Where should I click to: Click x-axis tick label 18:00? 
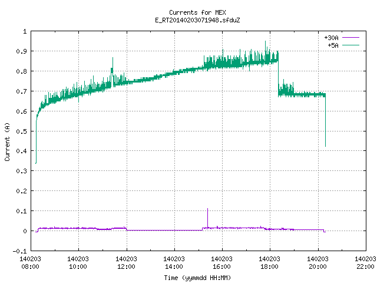pos(269,266)
